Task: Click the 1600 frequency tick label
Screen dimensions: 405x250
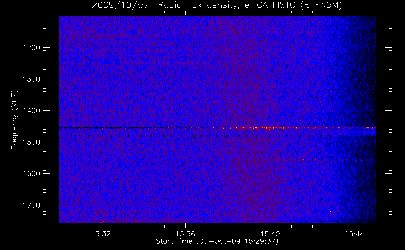Action: click(x=31, y=174)
